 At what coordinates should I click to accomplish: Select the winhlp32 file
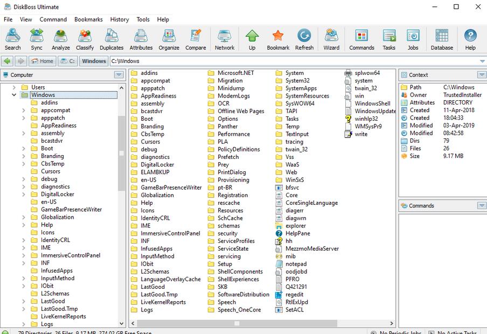pyautogui.click(x=361, y=119)
